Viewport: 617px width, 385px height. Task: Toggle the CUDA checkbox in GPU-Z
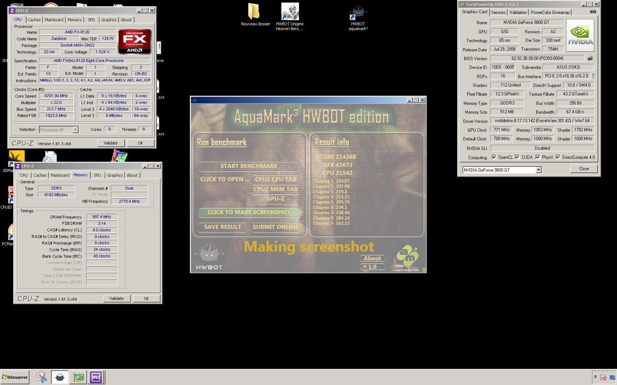coord(517,157)
